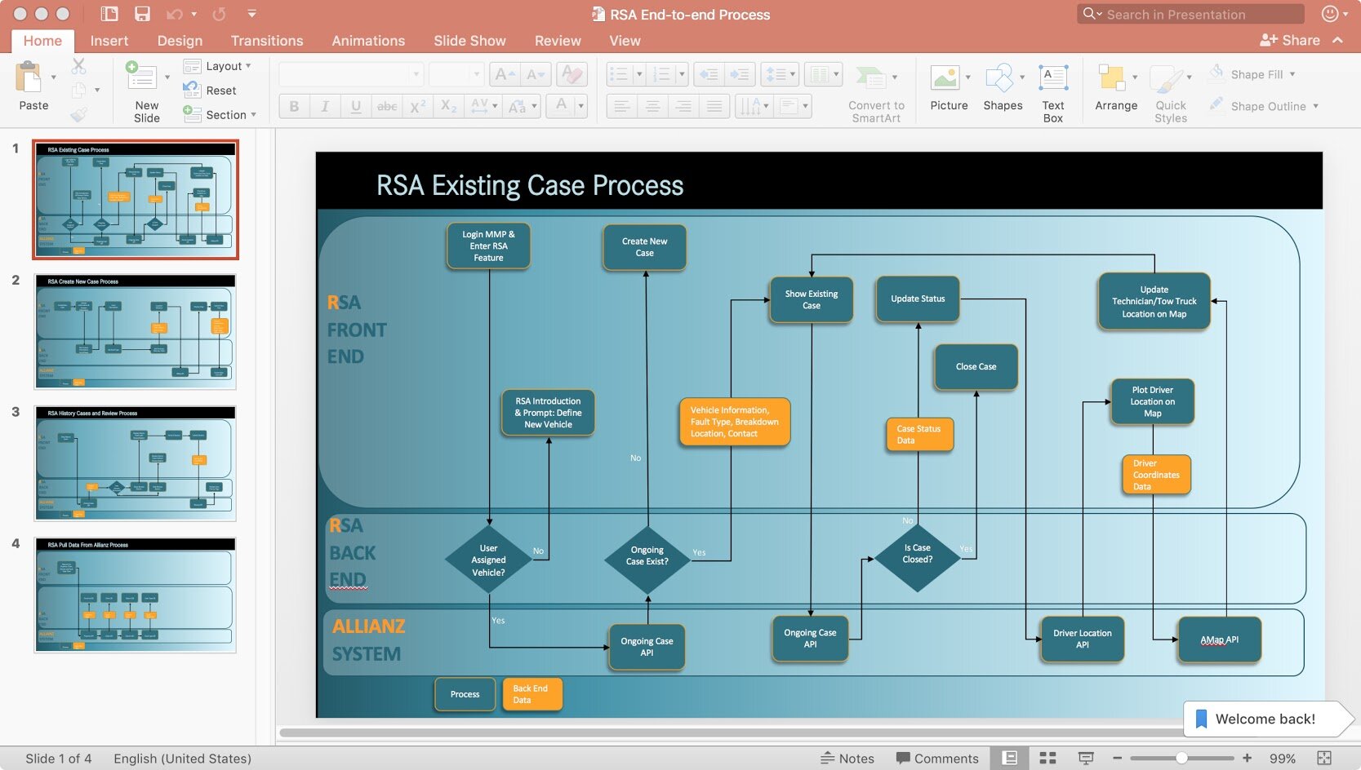Select slide 2 thumbnail RSA Create New Case
Screen dimensions: 1361x770
click(135, 332)
